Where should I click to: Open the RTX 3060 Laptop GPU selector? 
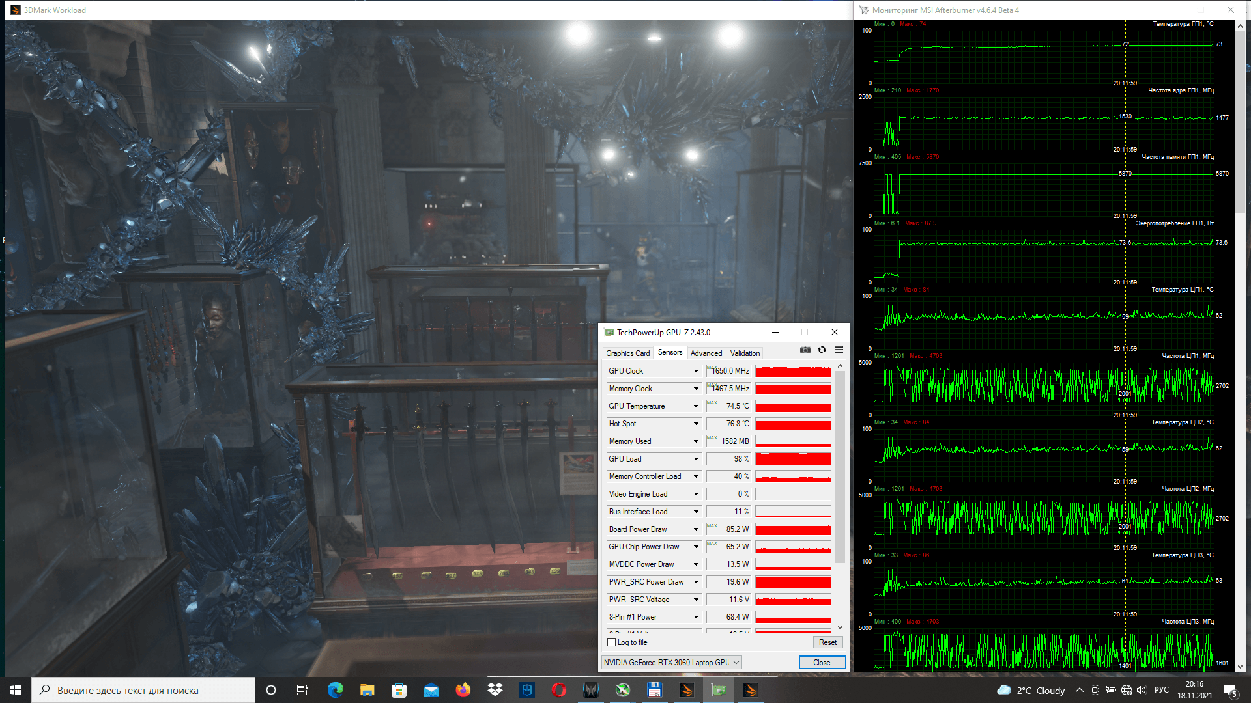pos(671,663)
